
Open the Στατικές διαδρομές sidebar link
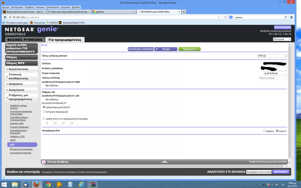click(x=20, y=127)
